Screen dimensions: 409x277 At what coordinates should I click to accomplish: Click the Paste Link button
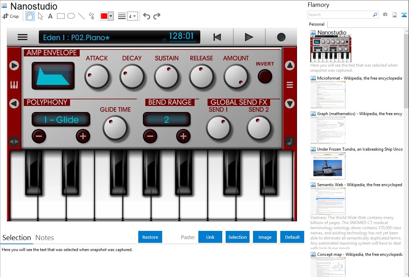click(210, 237)
